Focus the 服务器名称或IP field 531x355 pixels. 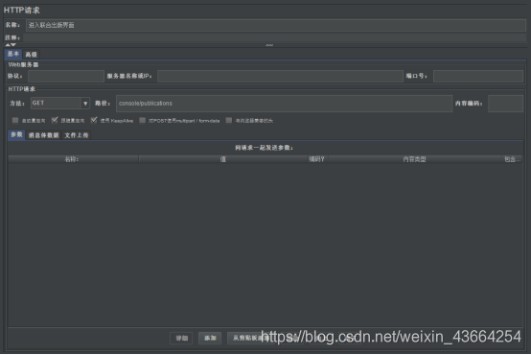pos(280,76)
